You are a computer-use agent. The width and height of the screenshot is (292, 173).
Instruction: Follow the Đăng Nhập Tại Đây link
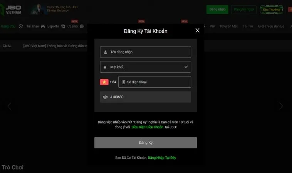coord(162,158)
